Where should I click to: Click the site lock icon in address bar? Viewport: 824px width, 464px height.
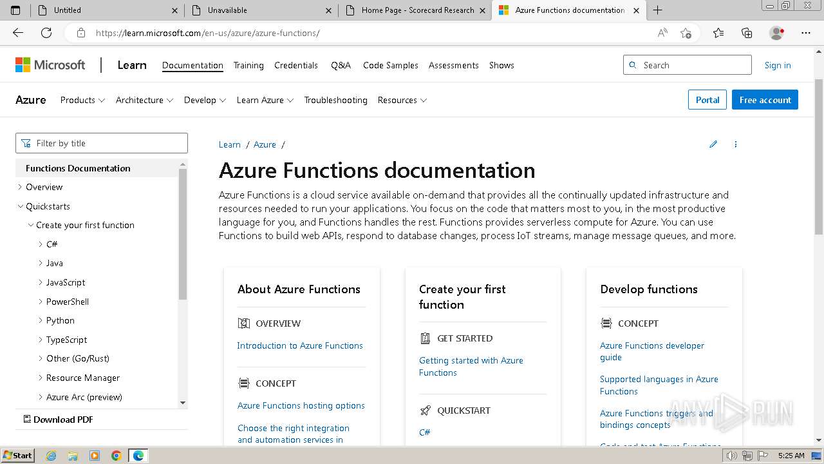[x=80, y=33]
